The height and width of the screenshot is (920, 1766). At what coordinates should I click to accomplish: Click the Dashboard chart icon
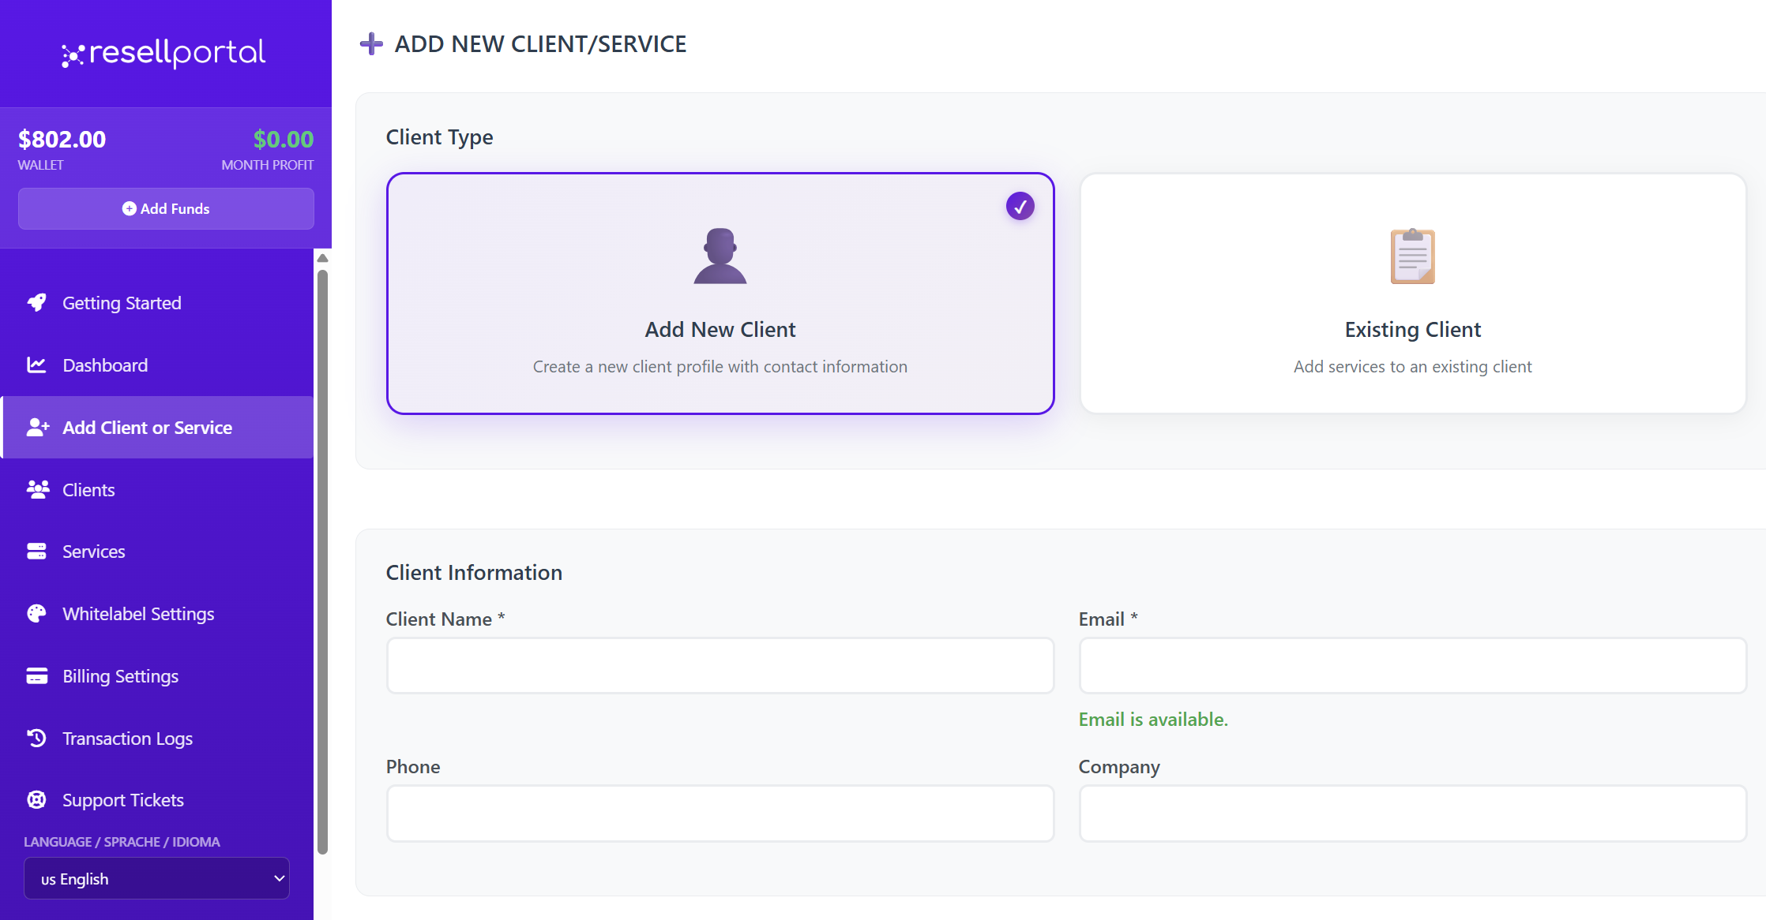(36, 365)
